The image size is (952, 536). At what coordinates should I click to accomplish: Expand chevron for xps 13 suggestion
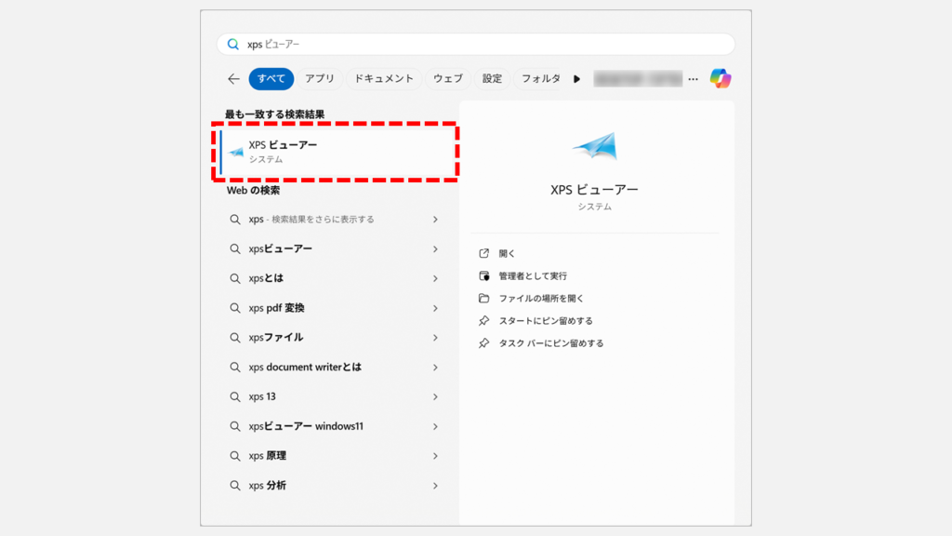point(435,396)
